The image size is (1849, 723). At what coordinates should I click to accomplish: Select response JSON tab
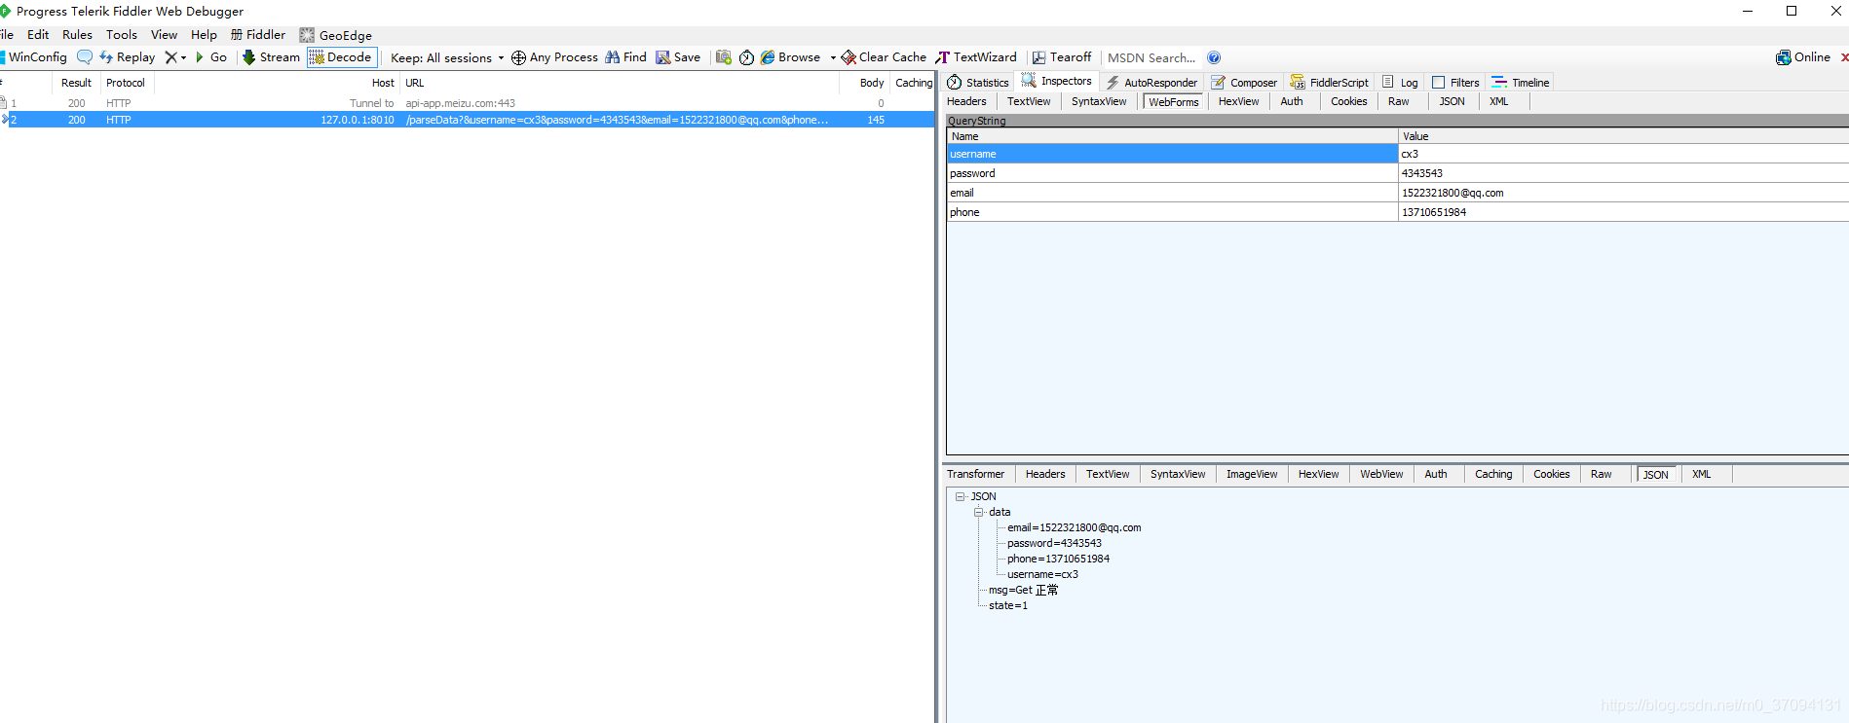point(1655,475)
